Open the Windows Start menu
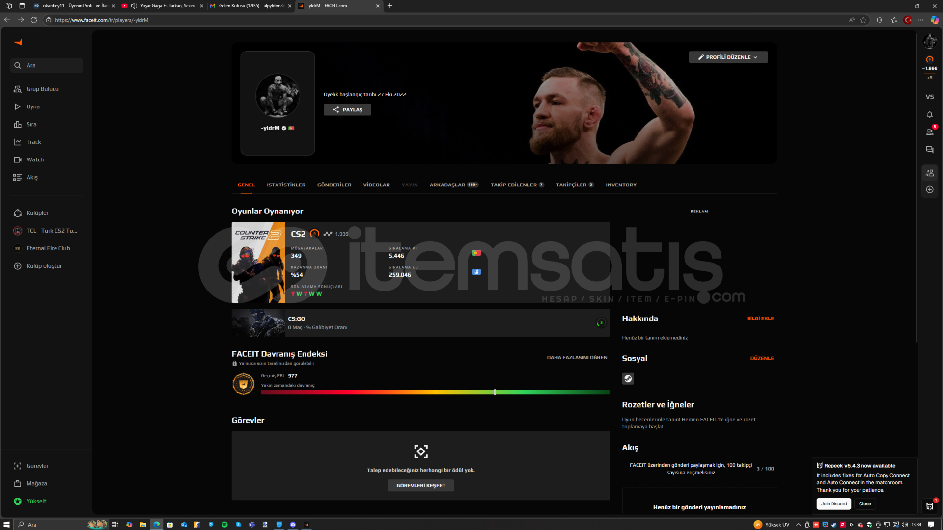Viewport: 943px width, 530px height. [6, 525]
